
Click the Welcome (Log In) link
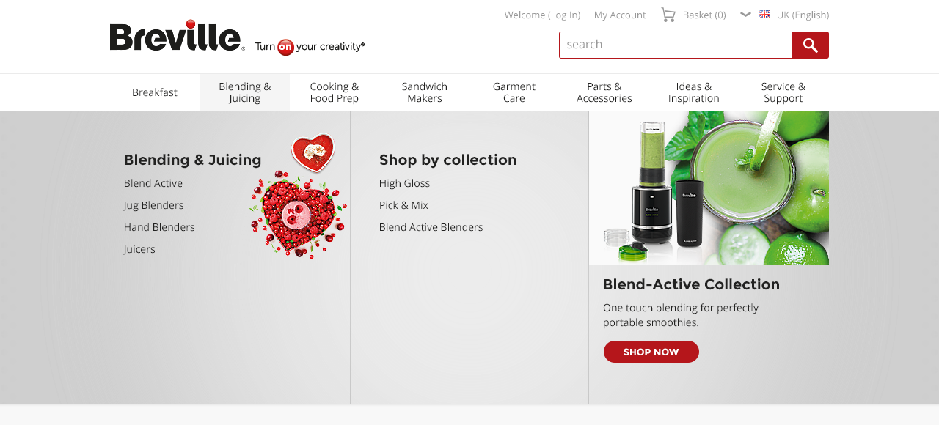click(542, 15)
